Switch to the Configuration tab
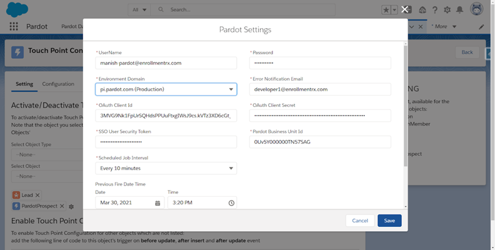This screenshot has width=495, height=250. (x=58, y=84)
